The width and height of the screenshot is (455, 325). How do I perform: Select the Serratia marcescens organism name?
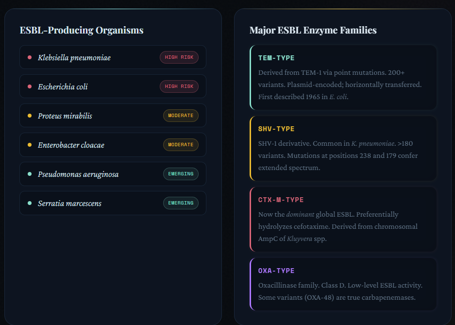(x=69, y=204)
